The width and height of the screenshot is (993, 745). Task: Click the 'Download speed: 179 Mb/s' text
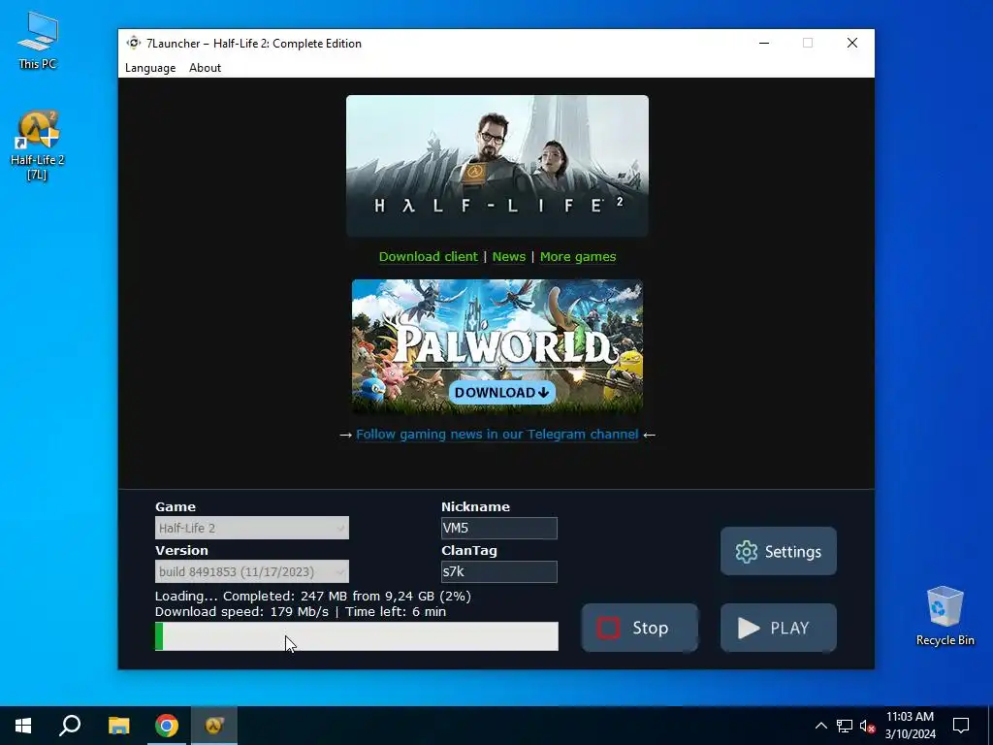click(x=241, y=612)
